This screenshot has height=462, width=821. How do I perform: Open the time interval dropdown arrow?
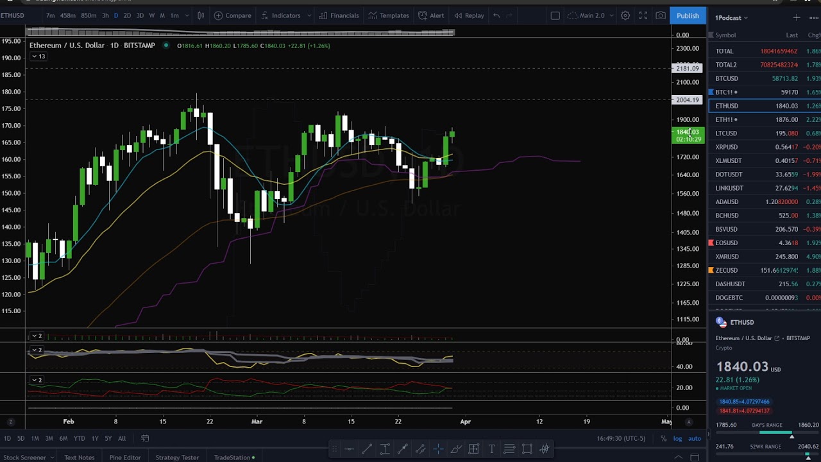pos(187,15)
